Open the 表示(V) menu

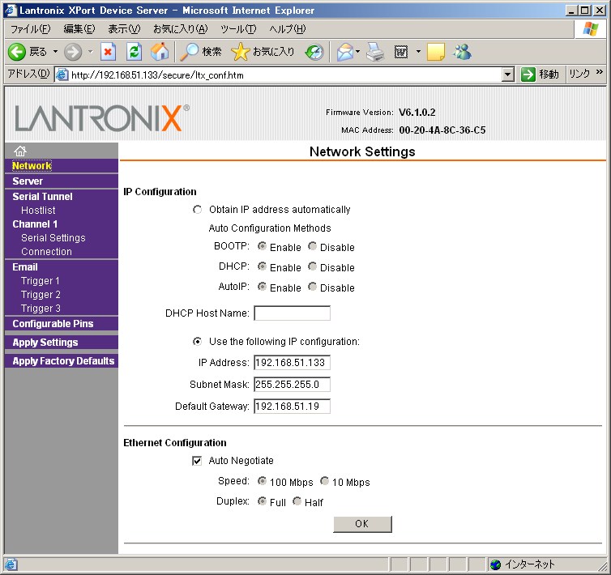pyautogui.click(x=124, y=29)
